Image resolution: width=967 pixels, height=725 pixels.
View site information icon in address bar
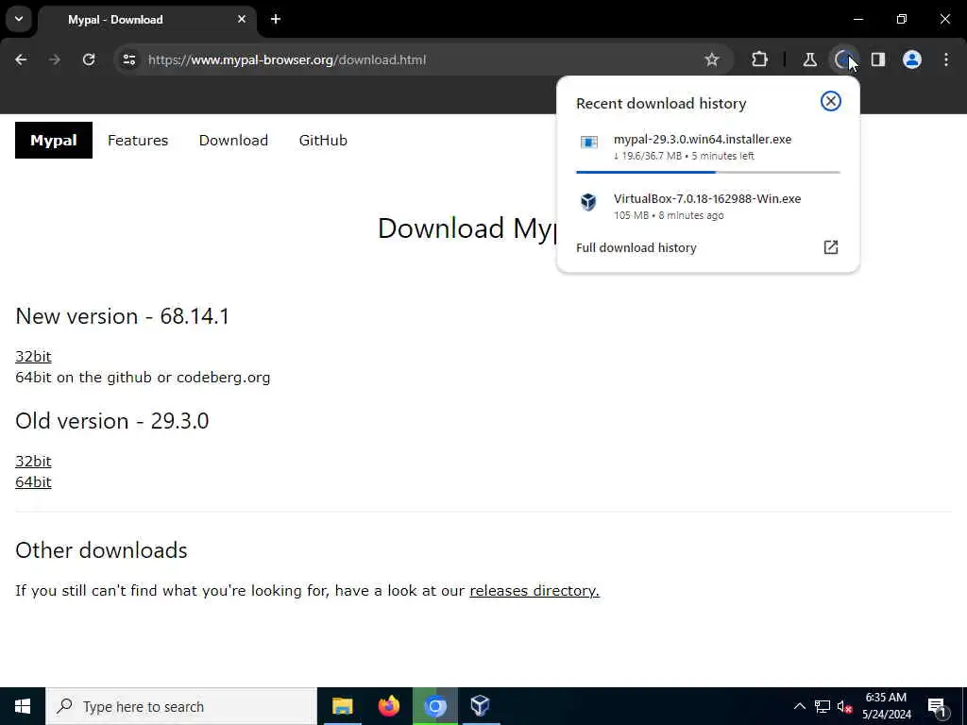click(x=128, y=59)
